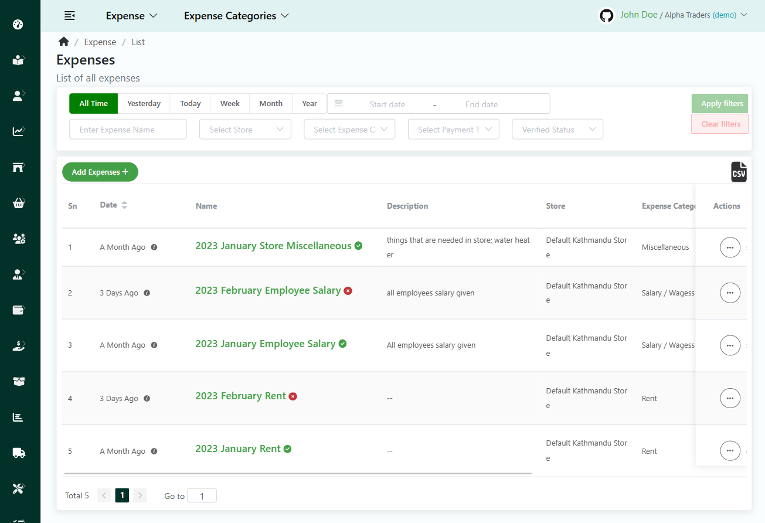The image size is (765, 523).
Task: Click unverified red mark next to 2023 February Employee Salary
Action: point(348,291)
